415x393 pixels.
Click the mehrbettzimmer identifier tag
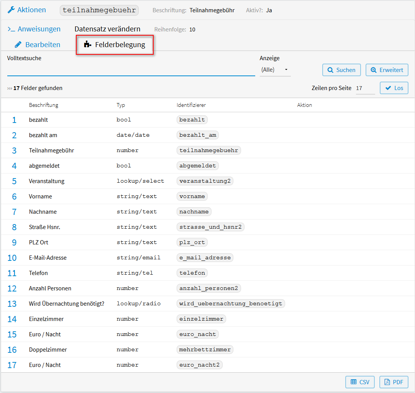(x=205, y=350)
